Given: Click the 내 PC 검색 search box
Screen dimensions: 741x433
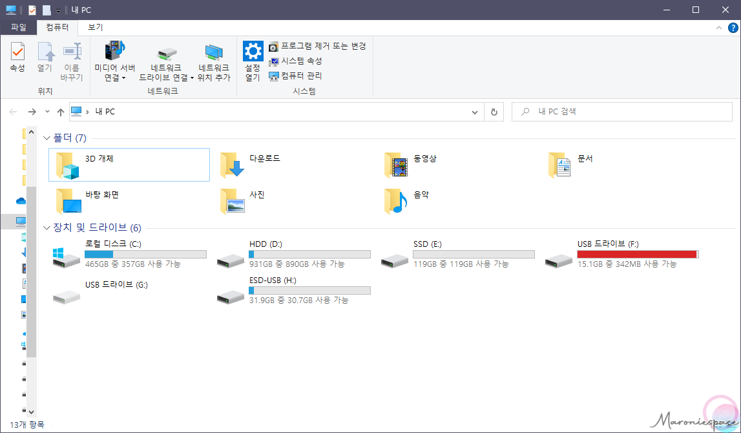Looking at the screenshot, I should (x=622, y=112).
